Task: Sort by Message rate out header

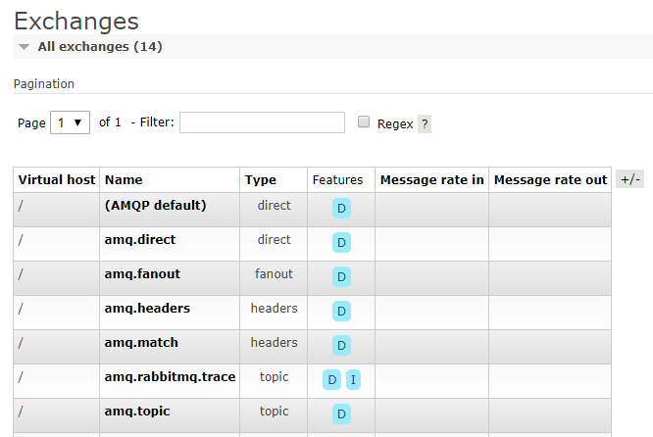Action: [x=550, y=179]
